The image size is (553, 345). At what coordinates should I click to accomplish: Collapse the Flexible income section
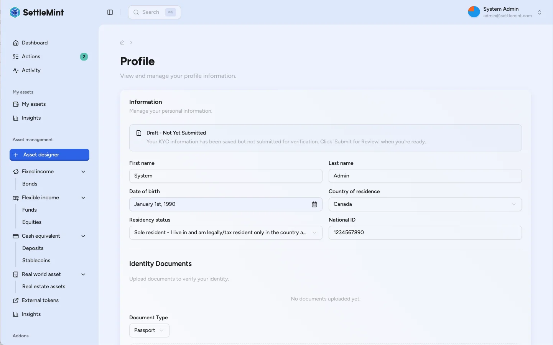tap(83, 198)
